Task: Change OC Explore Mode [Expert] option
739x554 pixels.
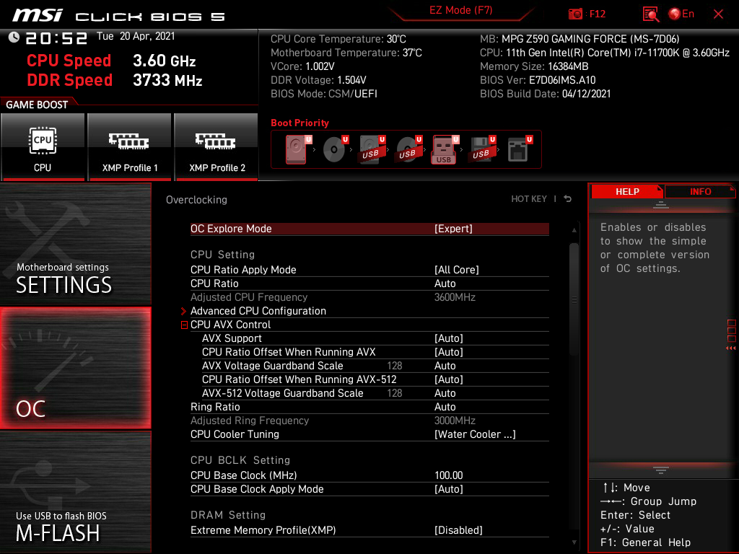Action: 369,229
